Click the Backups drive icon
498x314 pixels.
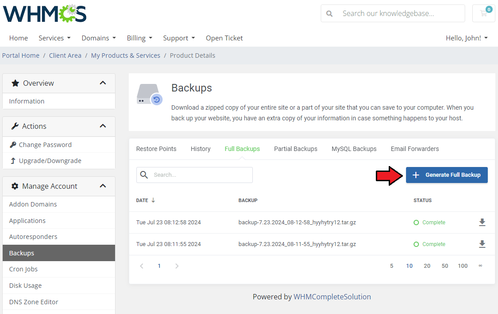[x=150, y=95]
